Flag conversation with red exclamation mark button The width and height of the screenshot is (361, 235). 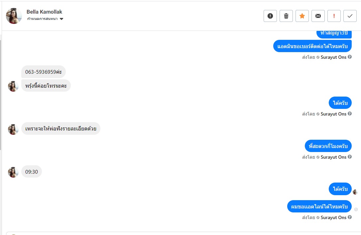click(334, 16)
